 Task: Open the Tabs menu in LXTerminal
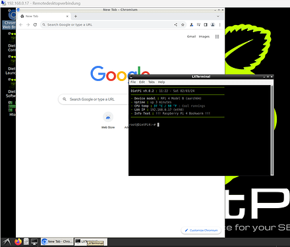tap(152, 82)
